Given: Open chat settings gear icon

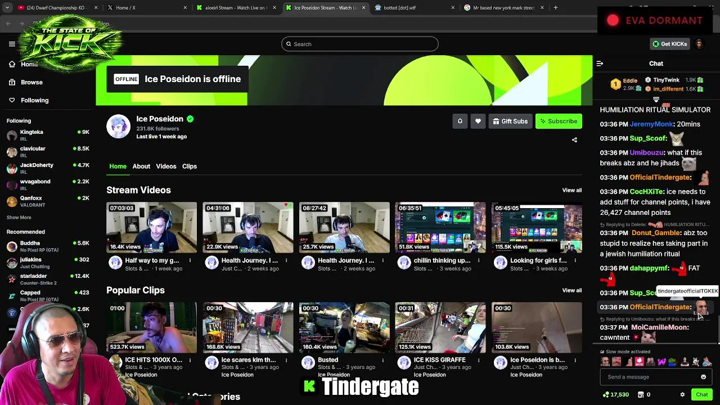Looking at the screenshot, I should [x=682, y=394].
